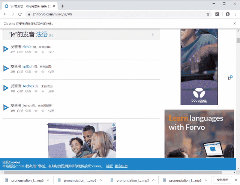Download spl0uf's pronunciation with arrow icon
The width and height of the screenshot is (240, 185).
(x=43, y=71)
